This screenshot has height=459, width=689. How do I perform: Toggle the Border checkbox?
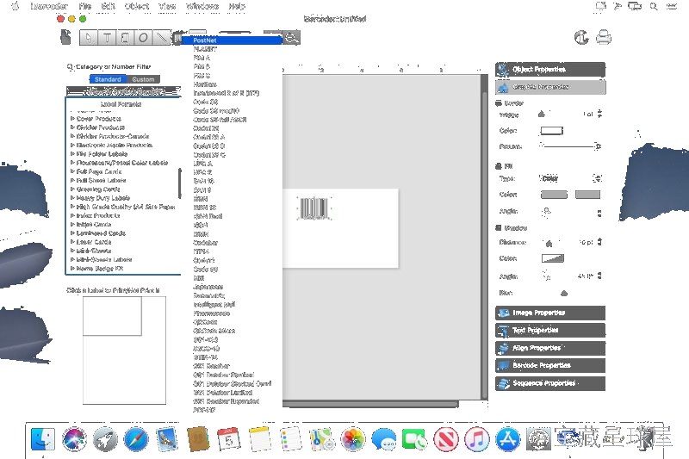point(499,103)
